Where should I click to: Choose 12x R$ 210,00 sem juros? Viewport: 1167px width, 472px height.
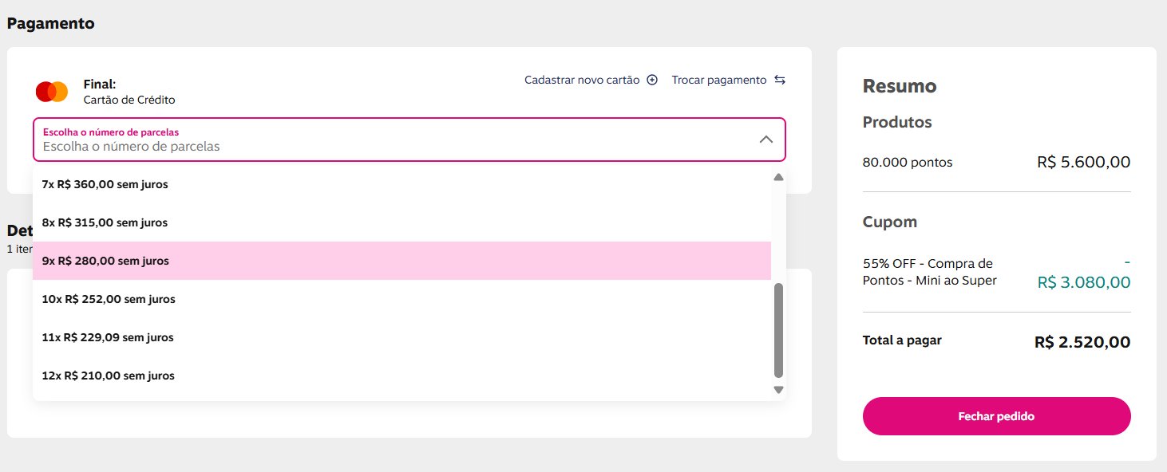coord(109,376)
